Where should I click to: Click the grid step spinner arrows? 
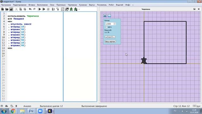pyautogui.click(x=115, y=24)
